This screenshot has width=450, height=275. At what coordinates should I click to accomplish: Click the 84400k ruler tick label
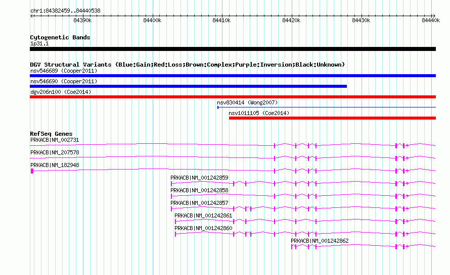(152, 20)
